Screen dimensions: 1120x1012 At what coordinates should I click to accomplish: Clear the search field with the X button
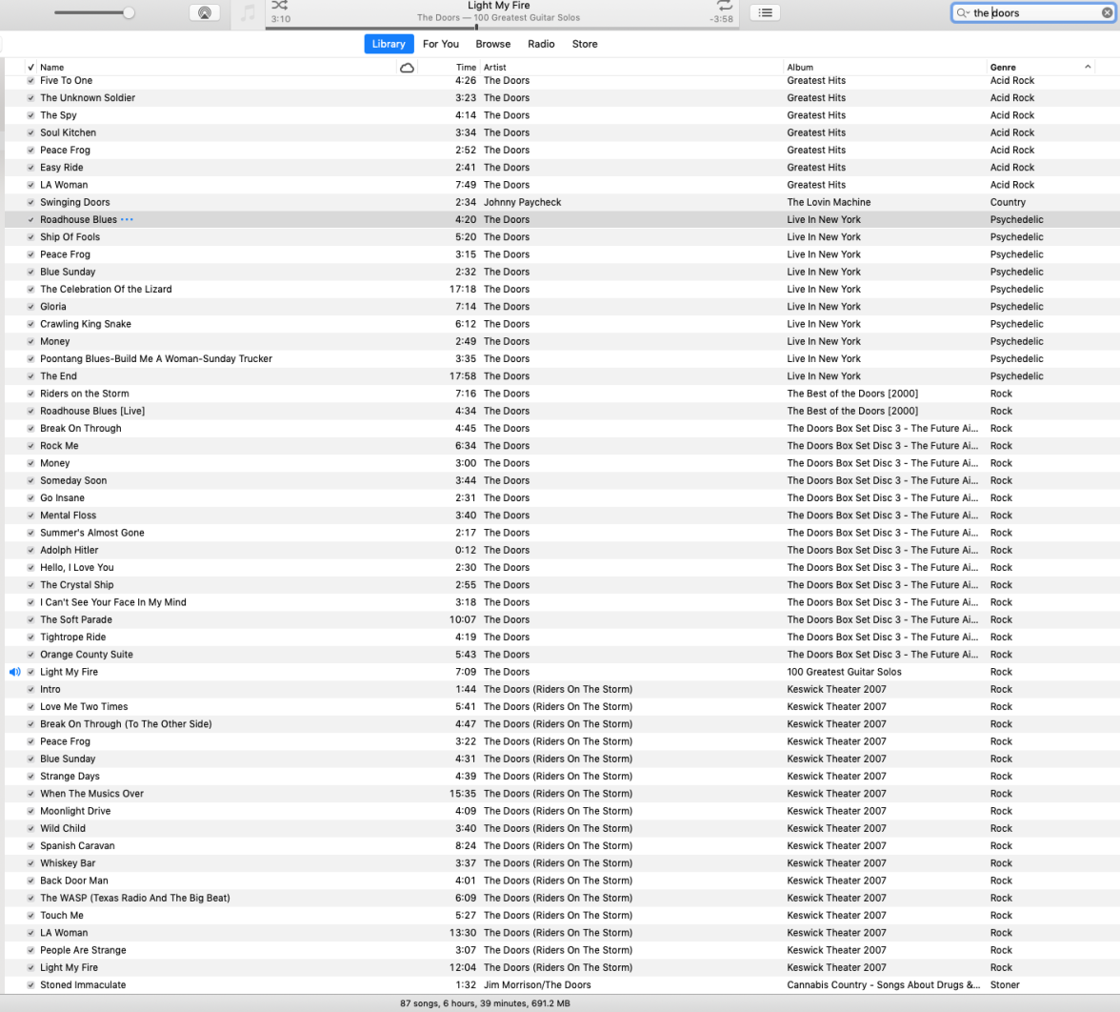[x=1105, y=12]
